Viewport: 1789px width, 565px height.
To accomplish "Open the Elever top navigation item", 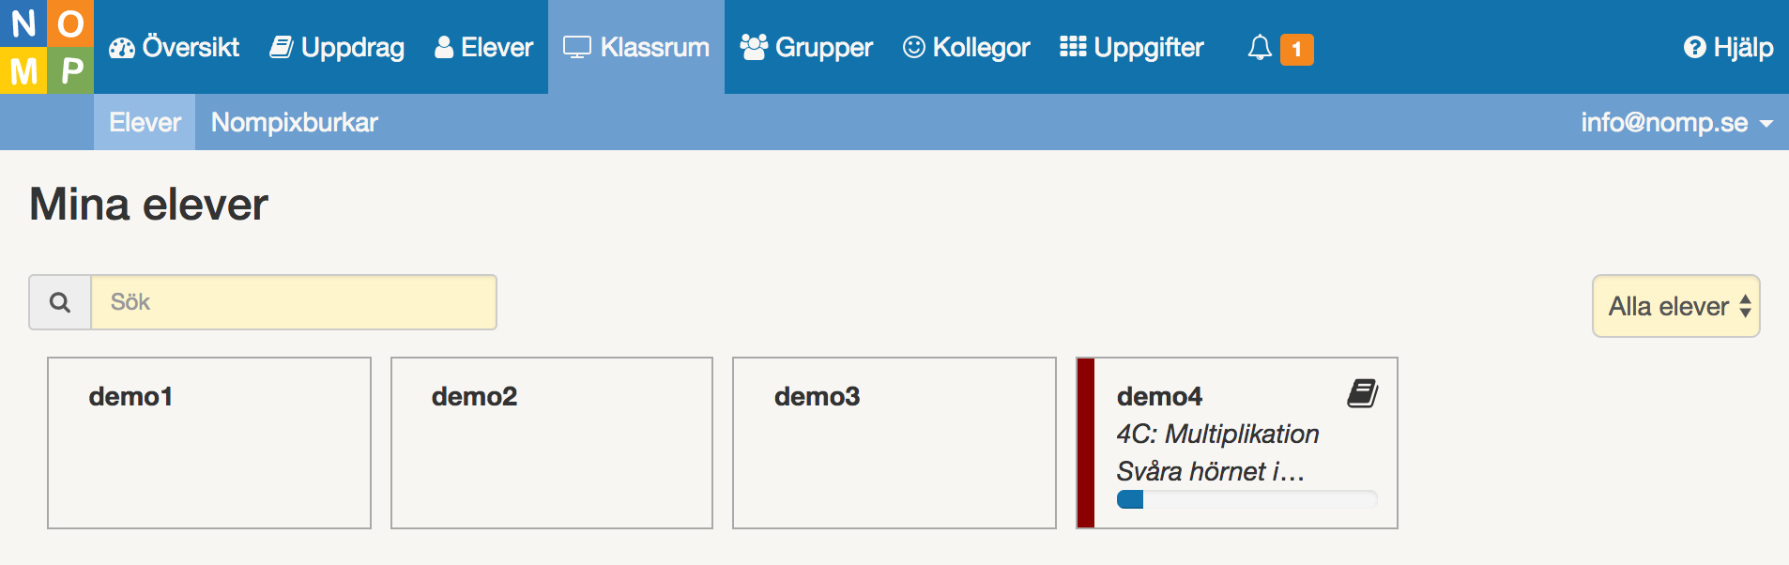I will click(483, 47).
